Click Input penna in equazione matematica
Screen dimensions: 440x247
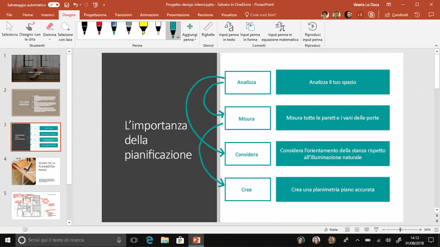(280, 32)
